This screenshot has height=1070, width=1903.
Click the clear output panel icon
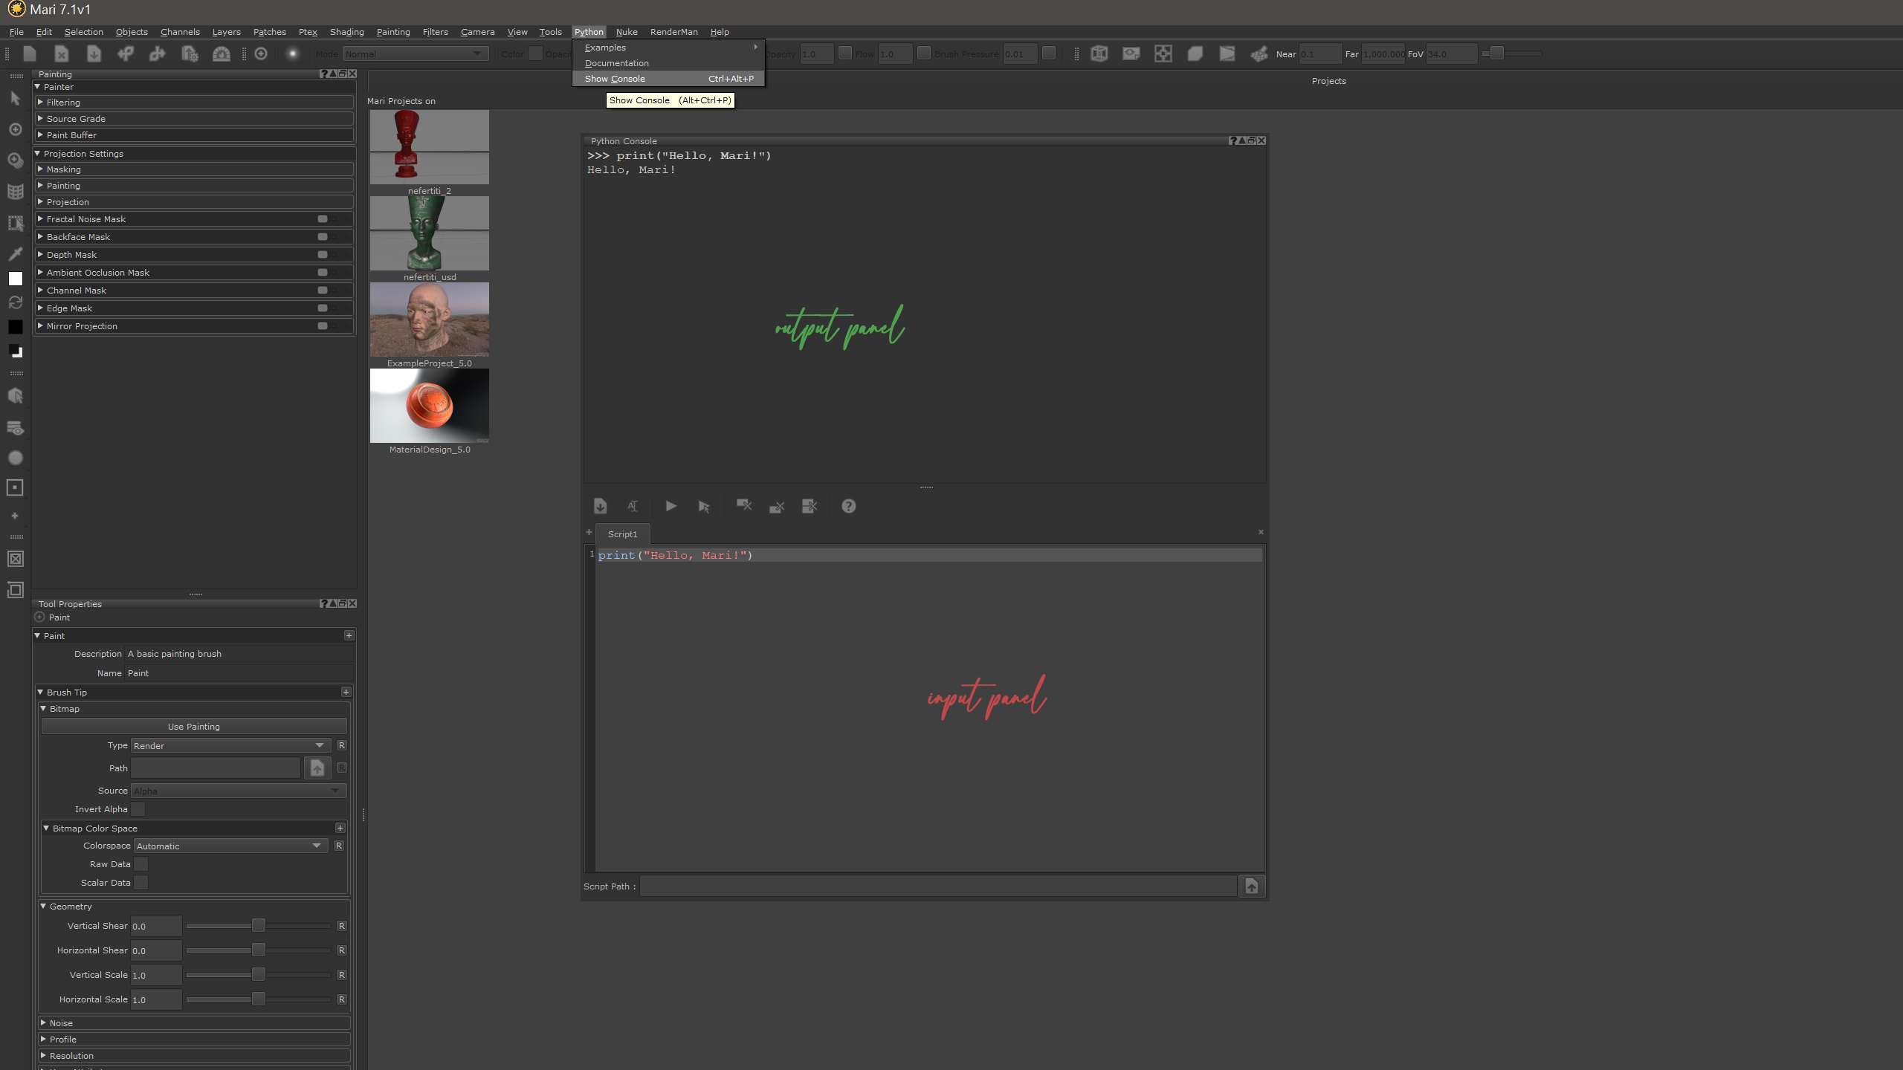point(743,506)
